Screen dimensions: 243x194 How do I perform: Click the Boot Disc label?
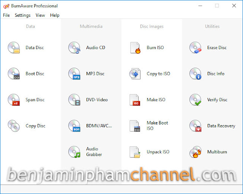[35, 73]
